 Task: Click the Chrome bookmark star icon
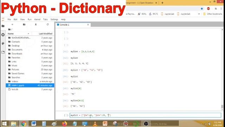(202, 8)
